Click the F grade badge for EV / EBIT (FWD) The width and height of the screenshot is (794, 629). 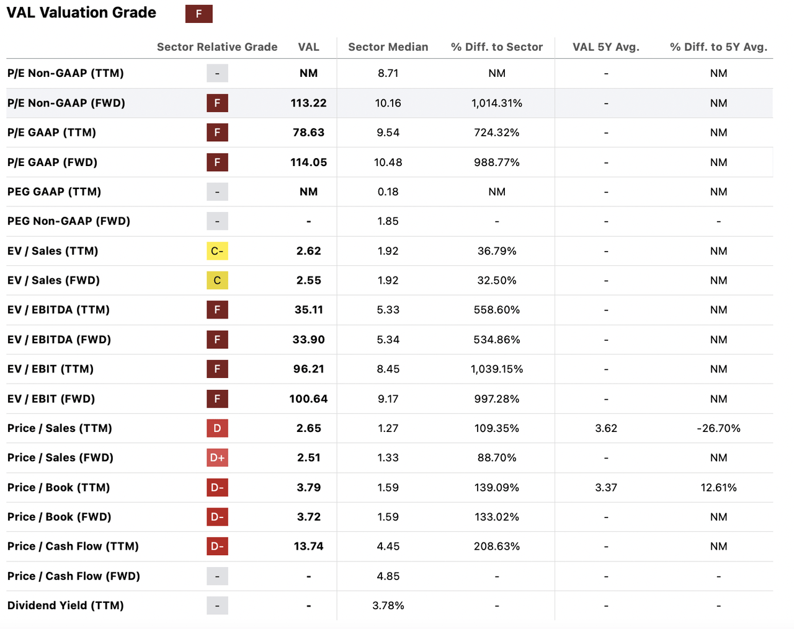pos(217,398)
